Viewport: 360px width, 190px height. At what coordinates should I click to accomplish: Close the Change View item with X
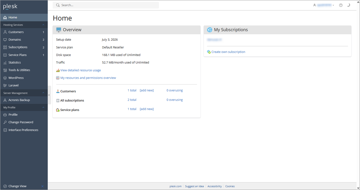[x=42, y=186]
